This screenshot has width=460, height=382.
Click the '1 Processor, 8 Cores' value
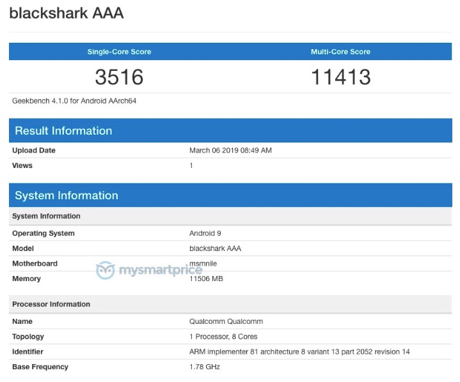coord(223,337)
